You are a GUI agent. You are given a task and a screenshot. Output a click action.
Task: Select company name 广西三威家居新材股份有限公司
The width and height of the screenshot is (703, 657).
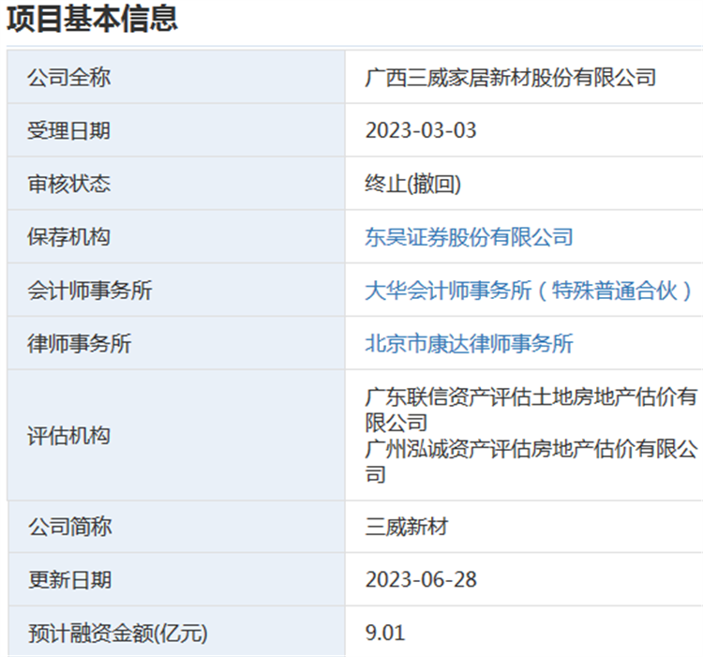click(x=511, y=77)
